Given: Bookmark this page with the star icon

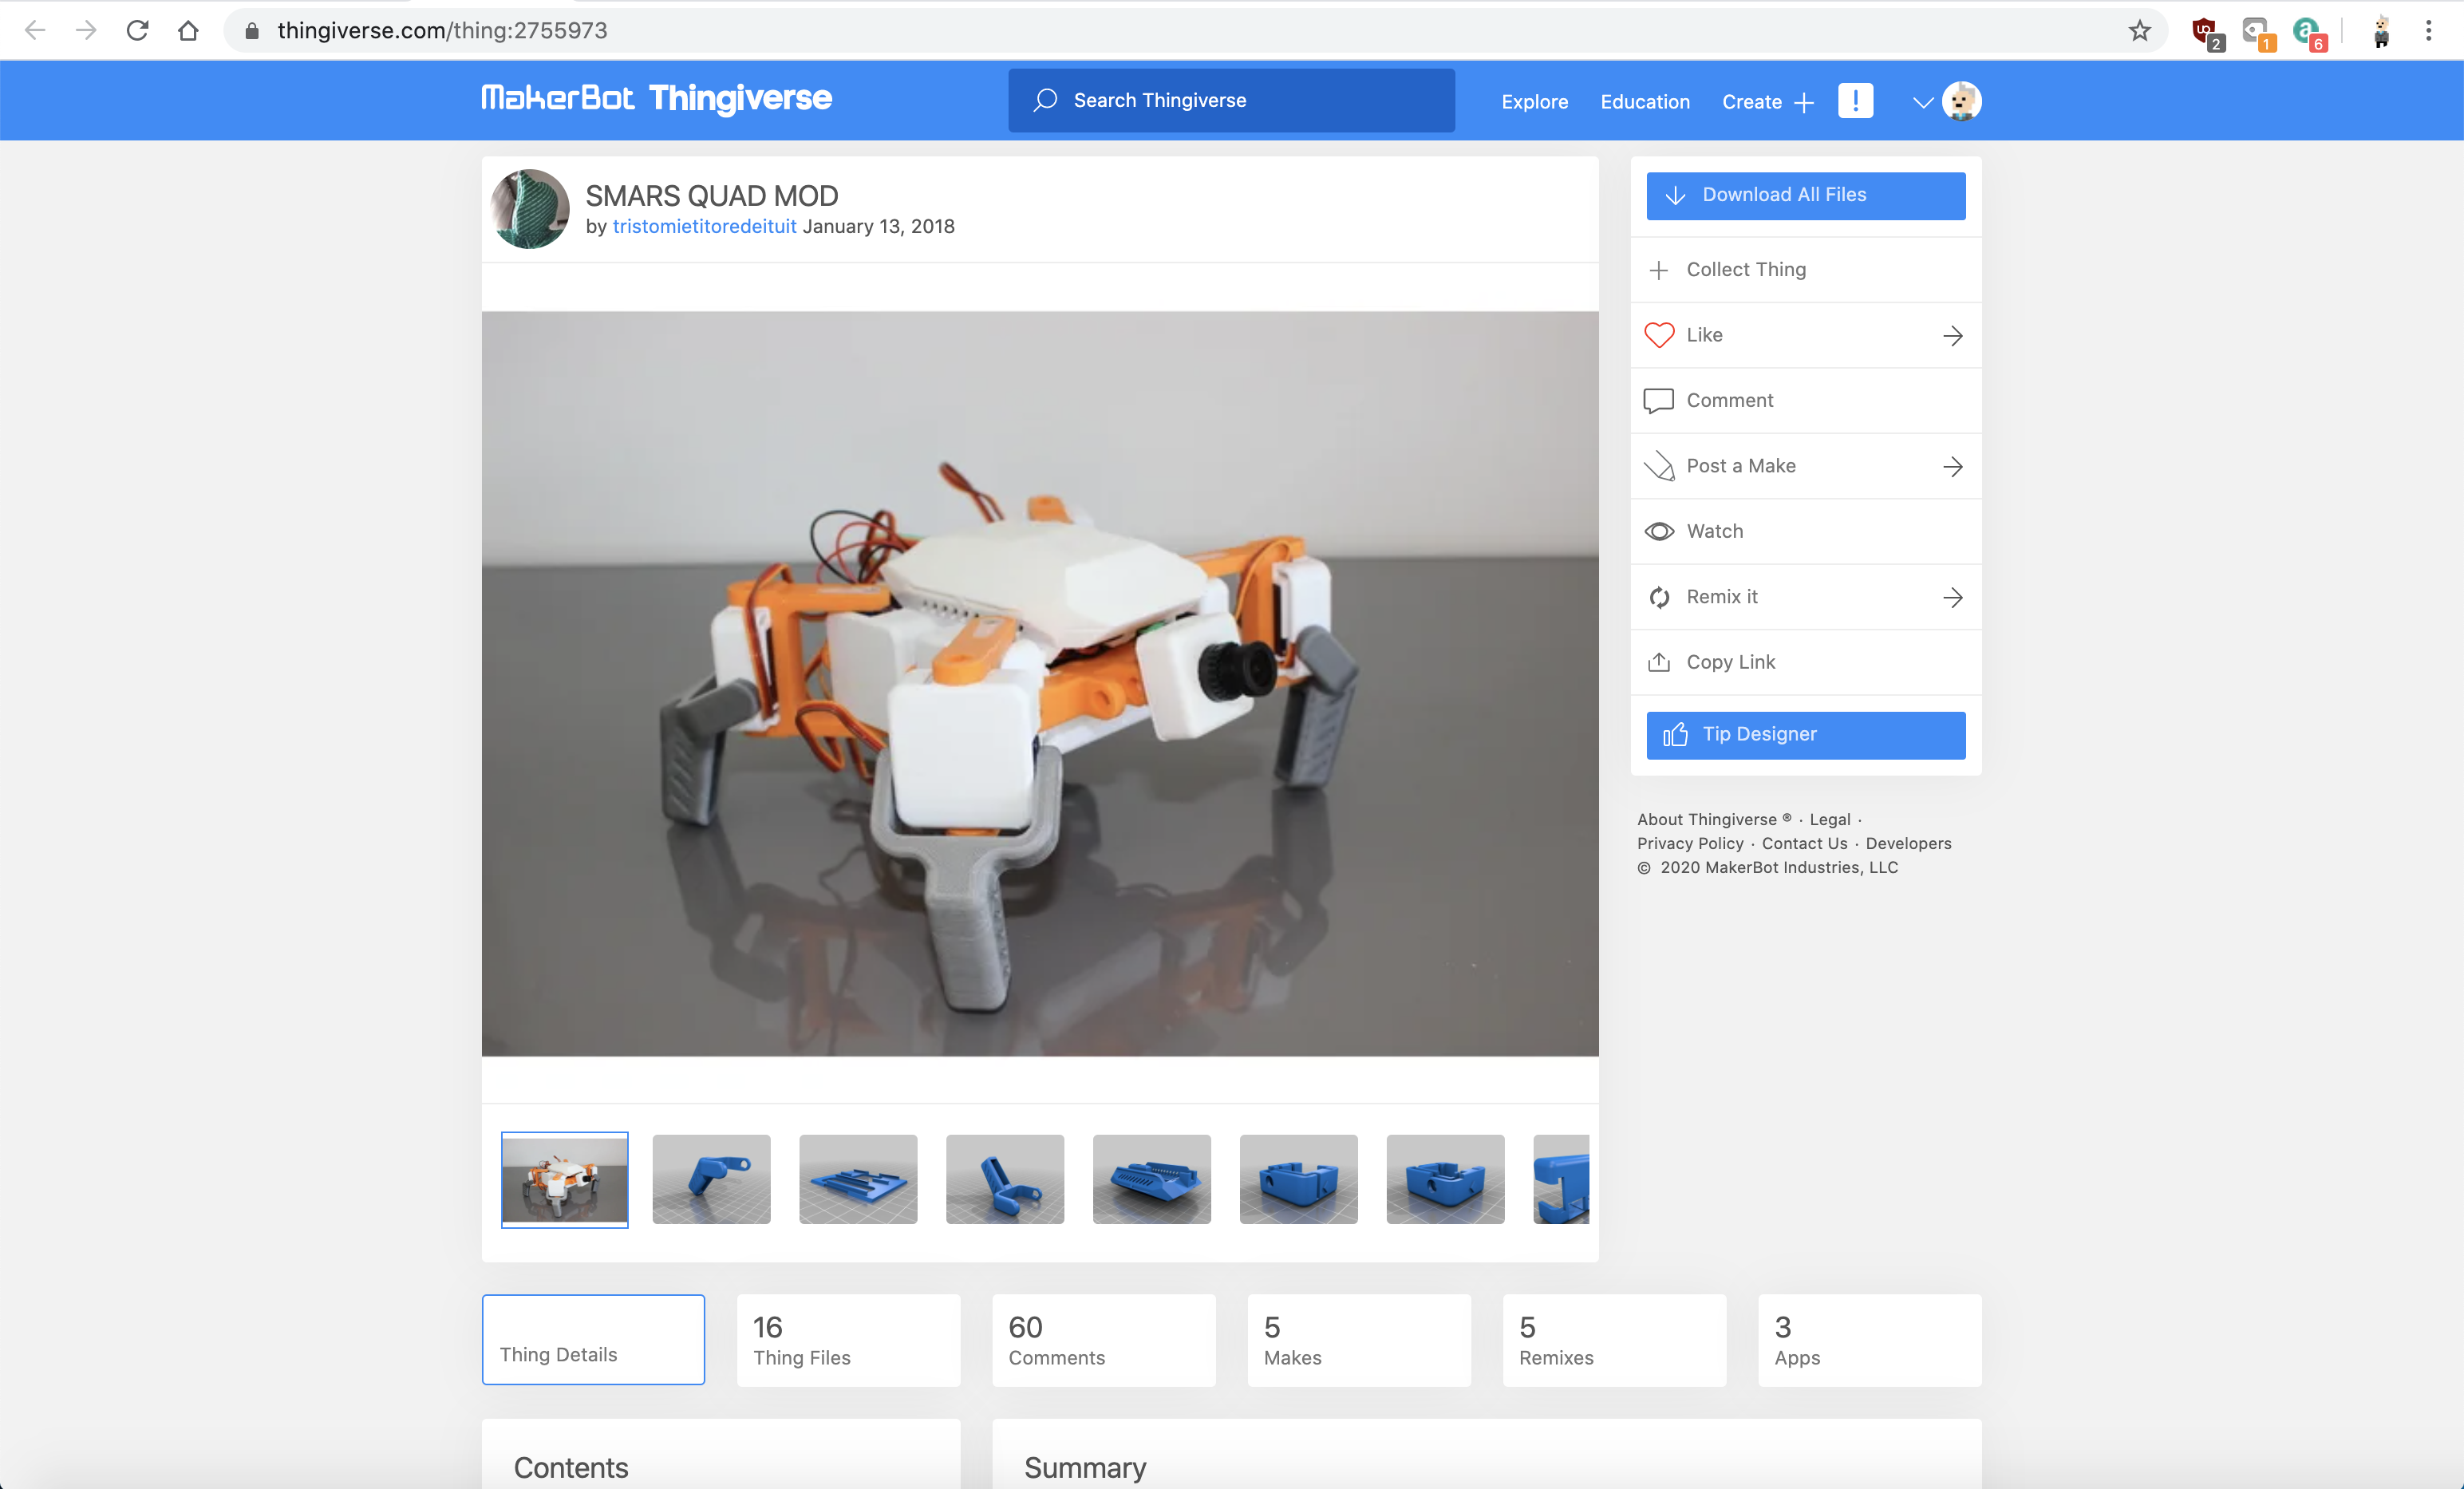Looking at the screenshot, I should [2139, 31].
